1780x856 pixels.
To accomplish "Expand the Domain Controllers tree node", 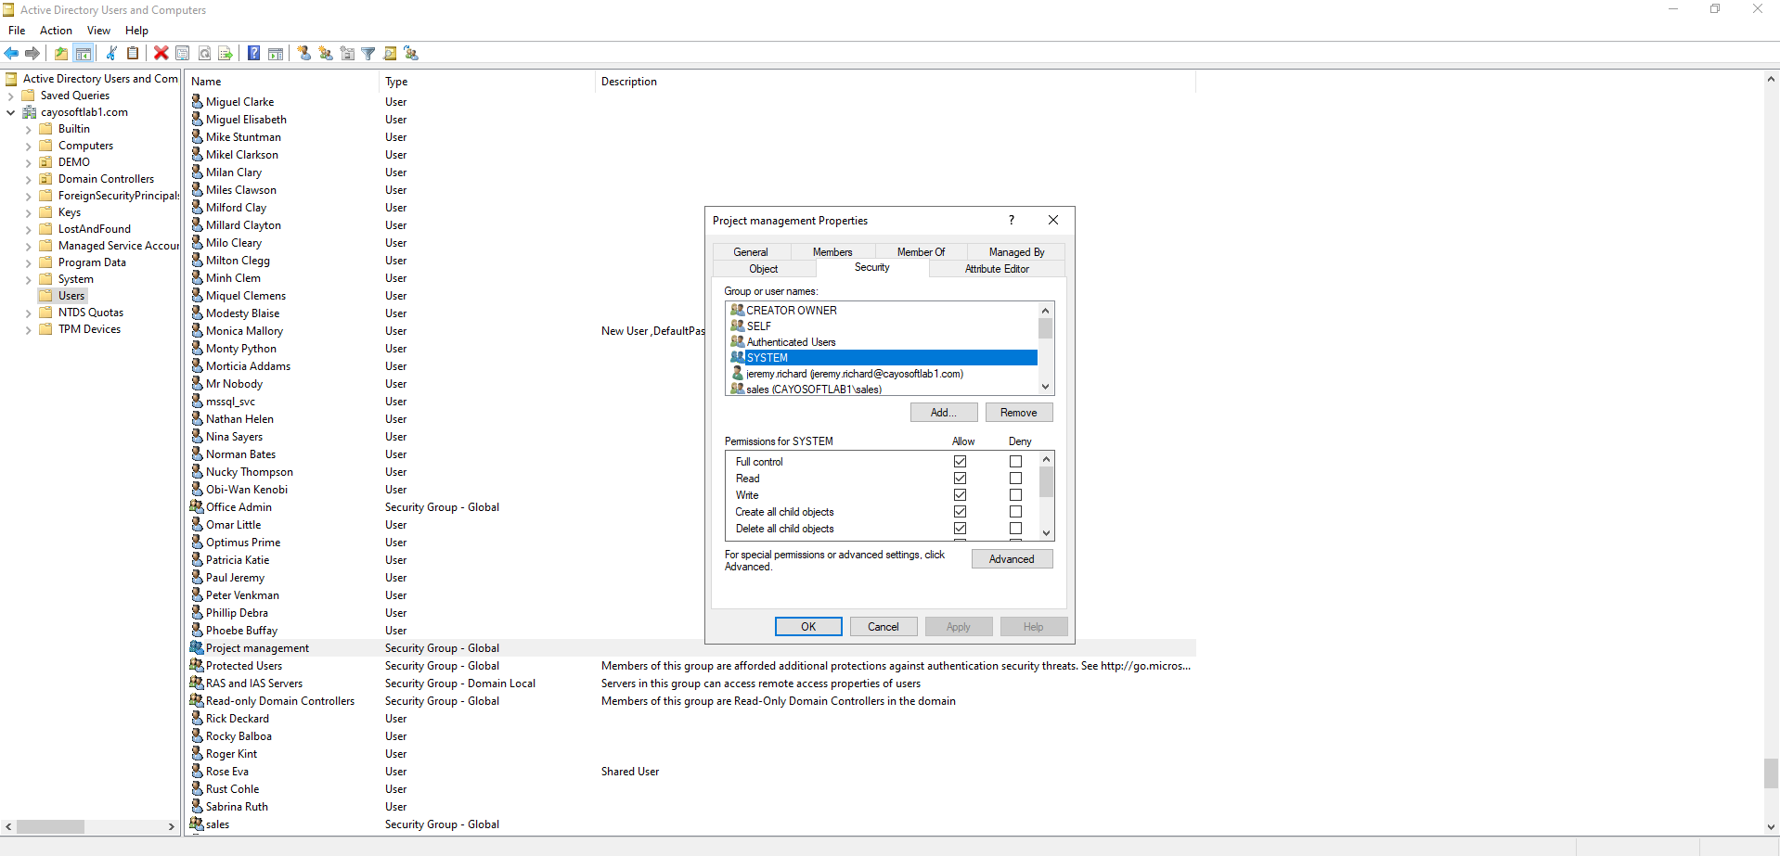I will tap(28, 180).
